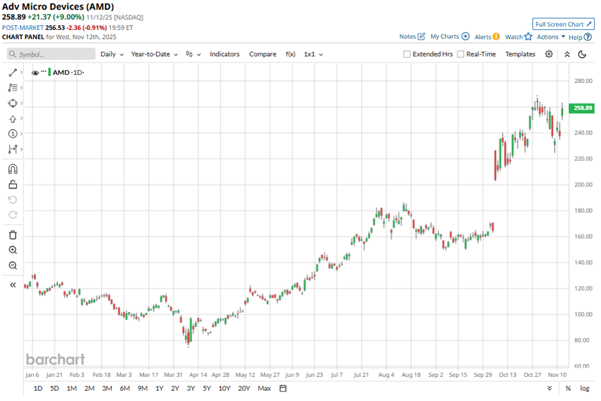This screenshot has width=601, height=401.
Task: Collapse the header with double up chevron
Action: (567, 54)
